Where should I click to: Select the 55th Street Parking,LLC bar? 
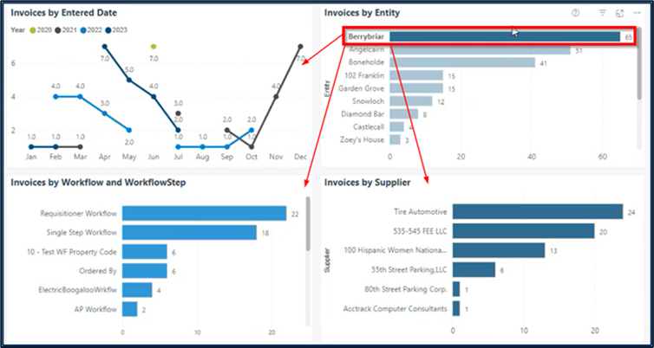(474, 270)
